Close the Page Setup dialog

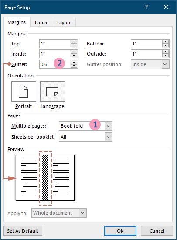click(x=166, y=7)
